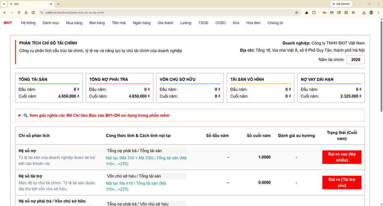Click the Rủi ro cao (Nợ nhiều) status badge
This screenshot has width=383, height=206.
[341, 157]
